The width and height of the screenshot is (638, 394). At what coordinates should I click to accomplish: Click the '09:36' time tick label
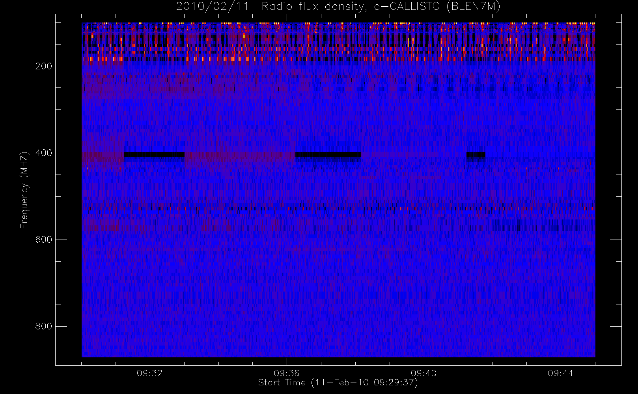coord(287,373)
